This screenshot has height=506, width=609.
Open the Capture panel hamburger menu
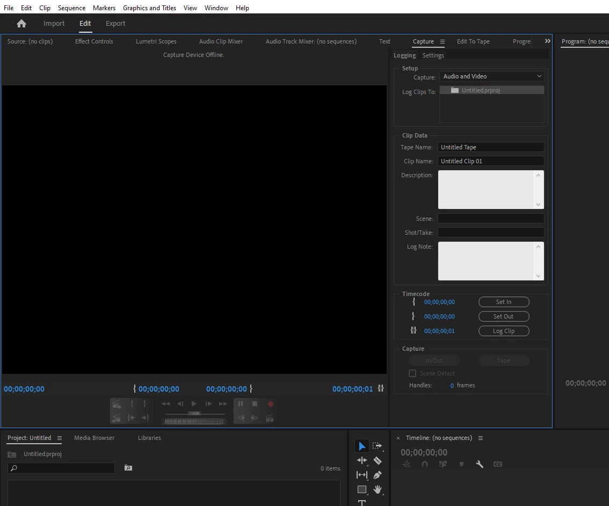[x=442, y=41]
